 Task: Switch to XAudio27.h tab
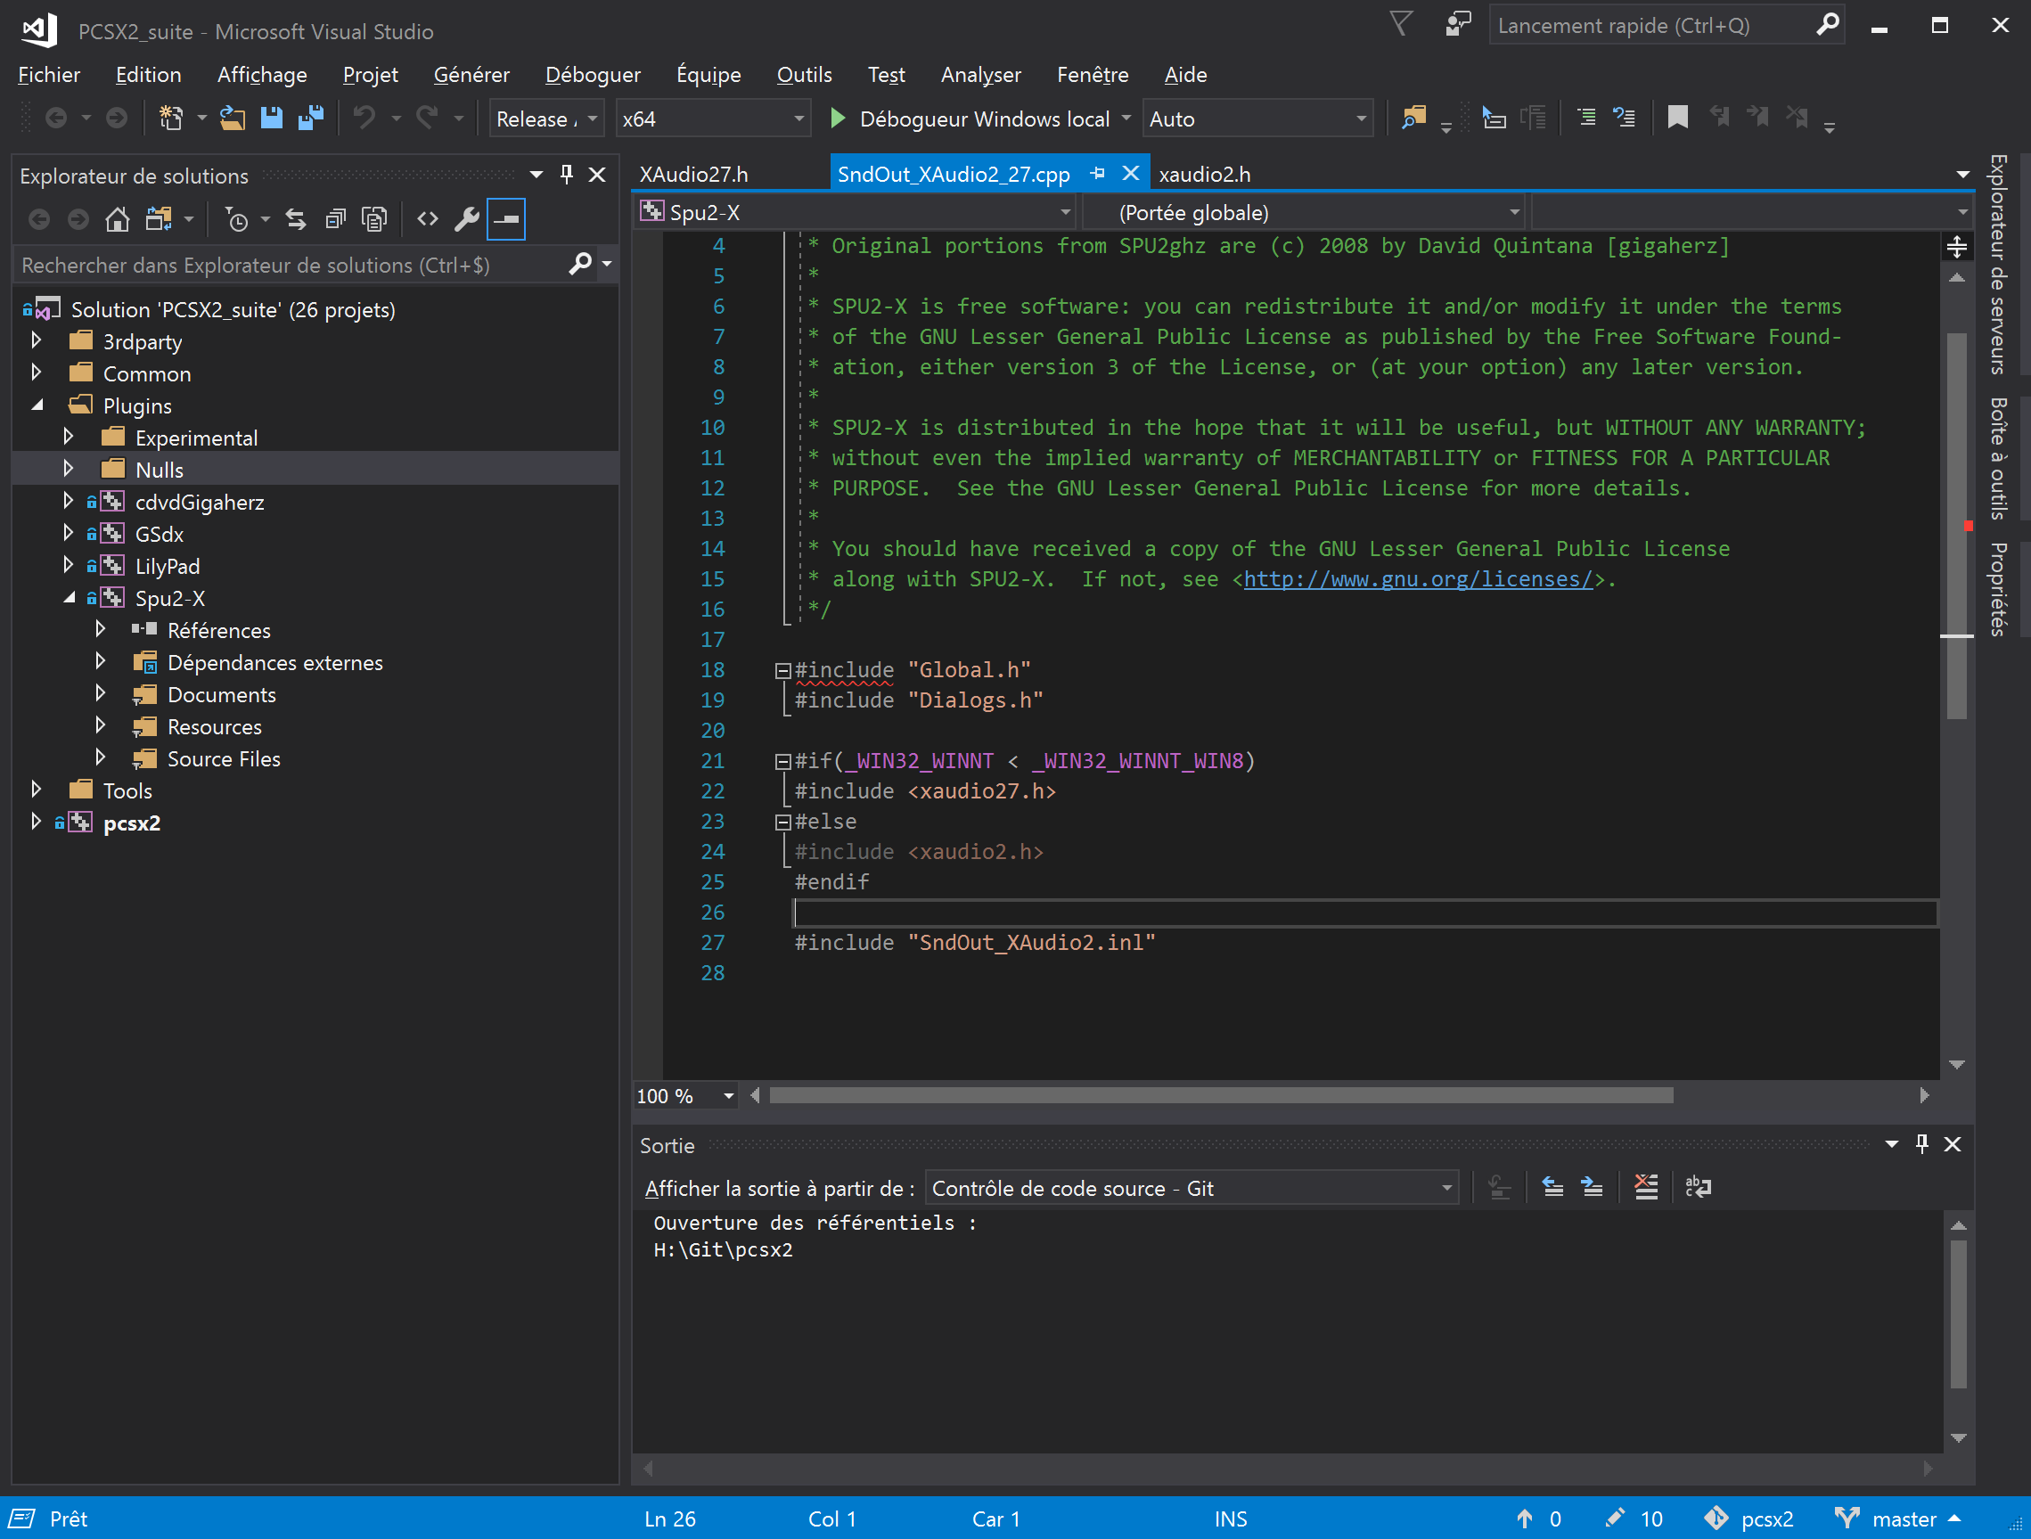pyautogui.click(x=694, y=174)
